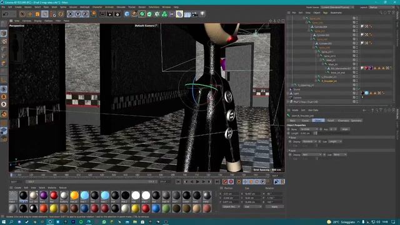Toggle the Z axis lock
400x225 pixels.
[85, 14]
